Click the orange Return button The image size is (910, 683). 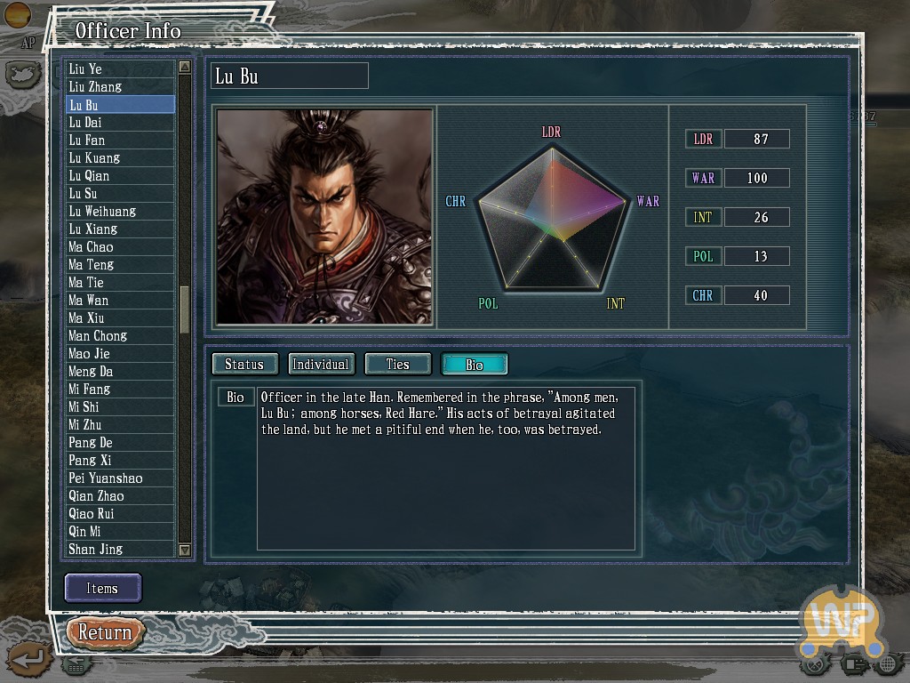[x=105, y=632]
